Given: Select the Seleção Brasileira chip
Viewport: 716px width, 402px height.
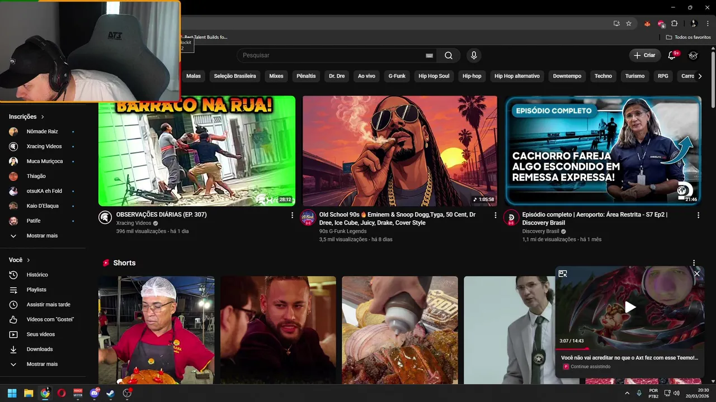Looking at the screenshot, I should 235,76.
